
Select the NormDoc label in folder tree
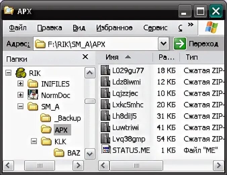coord(56,95)
